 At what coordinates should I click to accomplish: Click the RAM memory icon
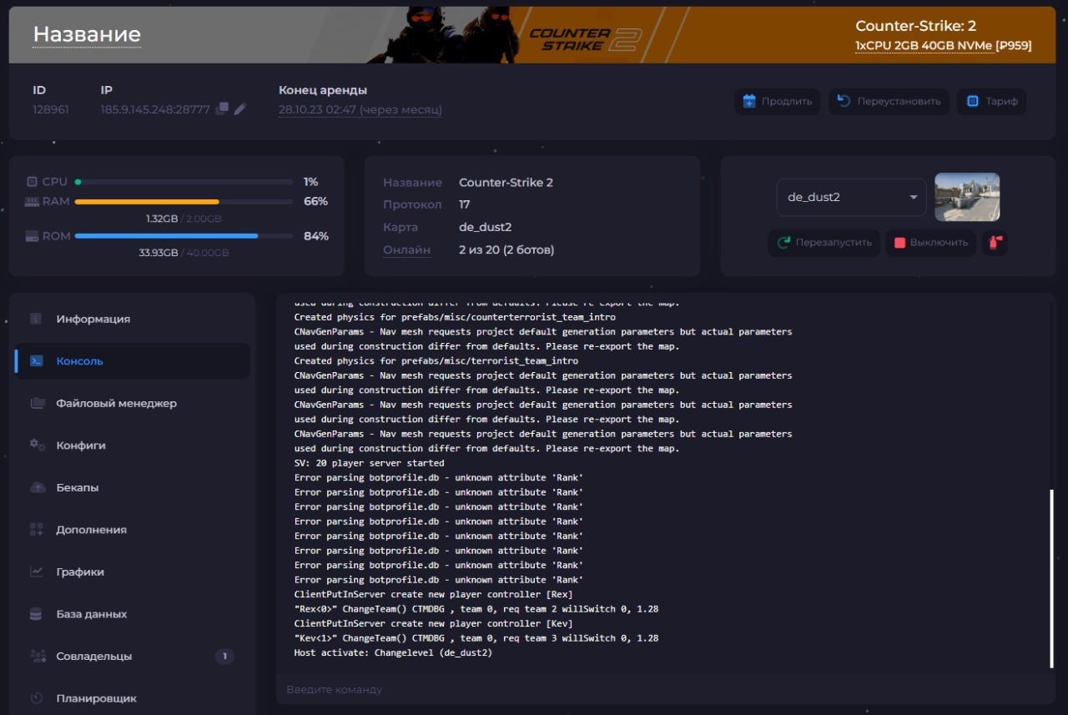(x=32, y=202)
